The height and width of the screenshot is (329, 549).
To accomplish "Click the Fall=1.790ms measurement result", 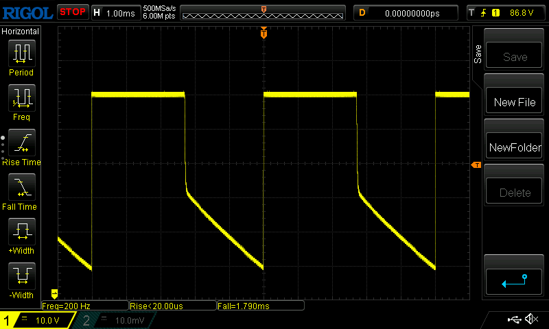I will pyautogui.click(x=261, y=306).
